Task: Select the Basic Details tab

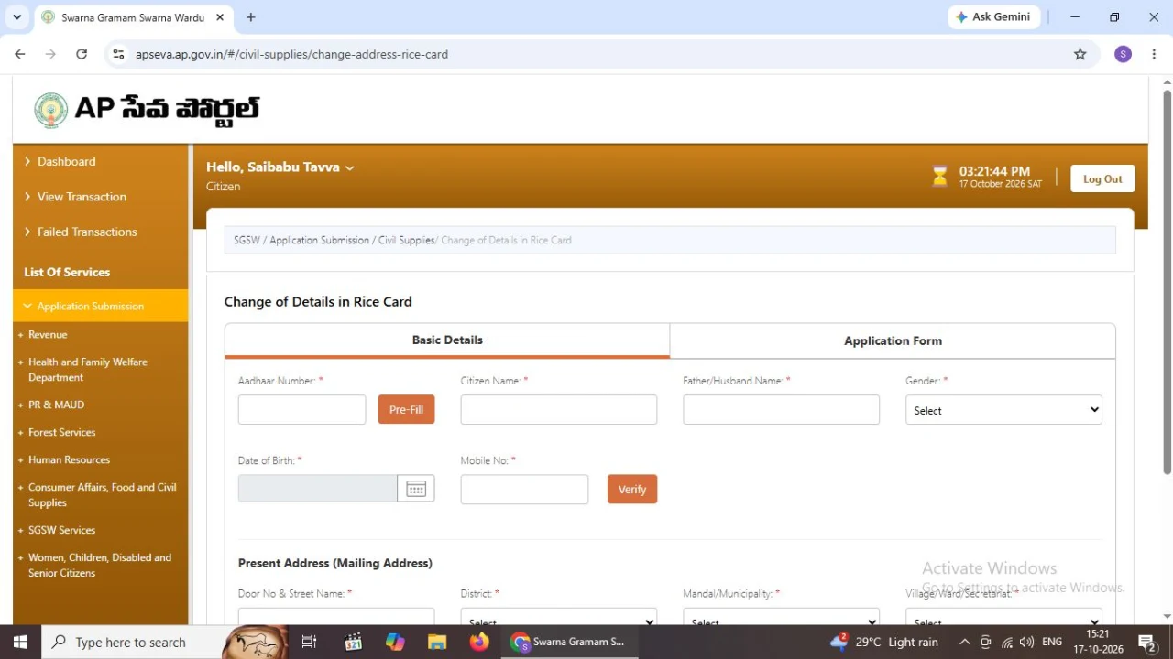Action: (447, 340)
